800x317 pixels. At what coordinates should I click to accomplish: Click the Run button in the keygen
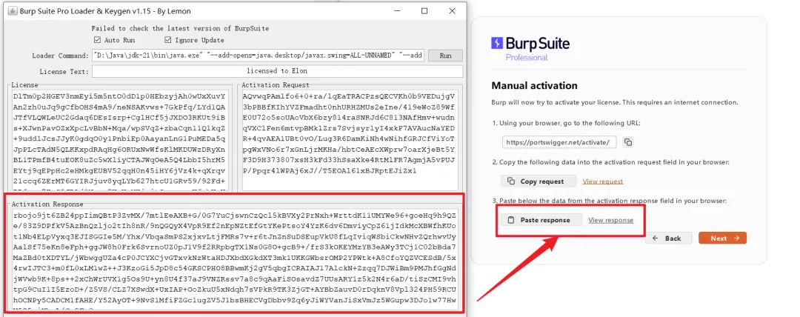point(445,56)
